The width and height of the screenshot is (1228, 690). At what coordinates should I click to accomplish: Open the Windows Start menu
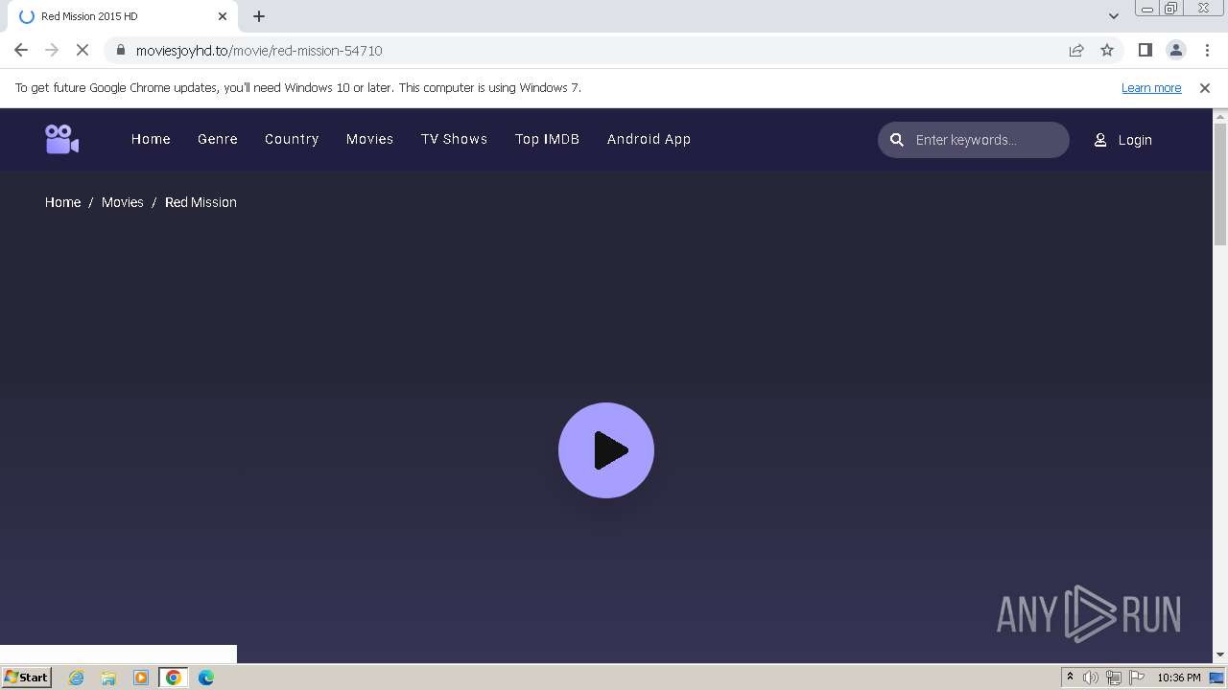(26, 678)
